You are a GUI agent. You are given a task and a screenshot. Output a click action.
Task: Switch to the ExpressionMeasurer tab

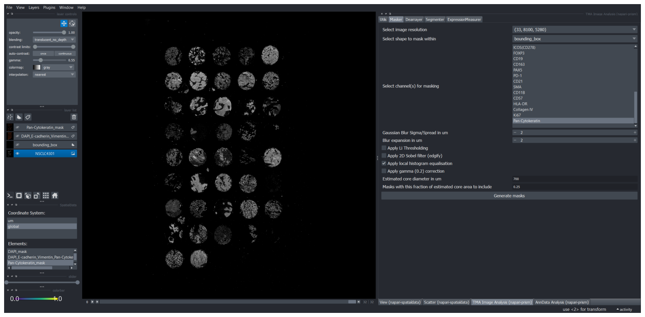click(x=464, y=19)
